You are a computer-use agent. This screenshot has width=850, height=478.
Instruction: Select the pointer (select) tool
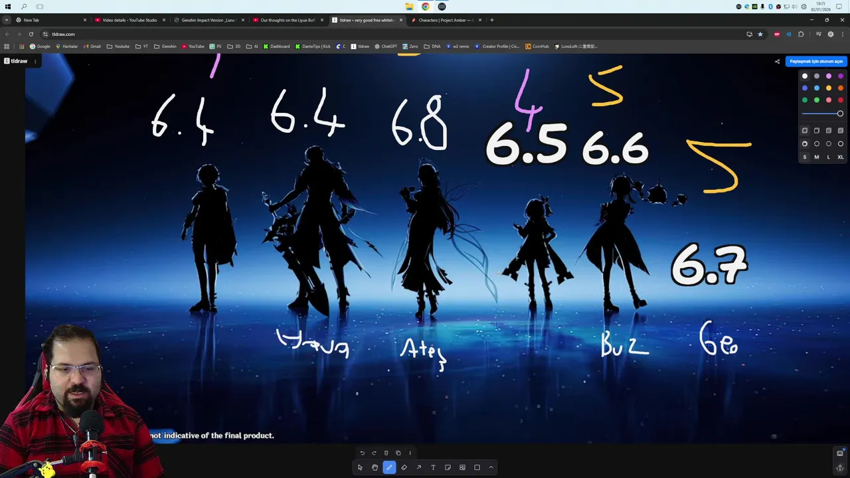coord(360,467)
